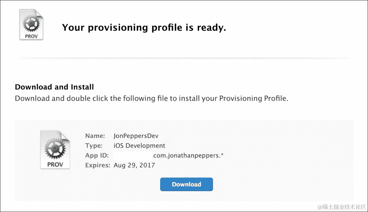Viewport: 368px width, 212px height.
Task: Click the PROV file icon near the top heading
Action: click(x=31, y=25)
